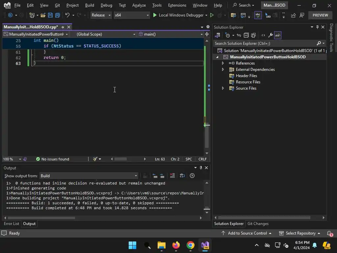Switch to the Git Changes tab

pos(258,224)
